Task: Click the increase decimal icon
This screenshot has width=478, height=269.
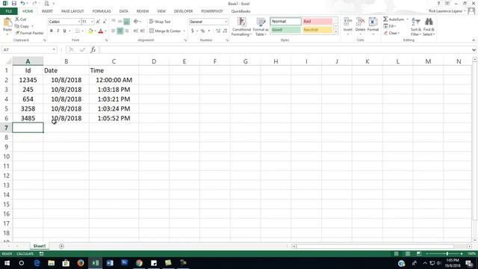Action: point(218,31)
